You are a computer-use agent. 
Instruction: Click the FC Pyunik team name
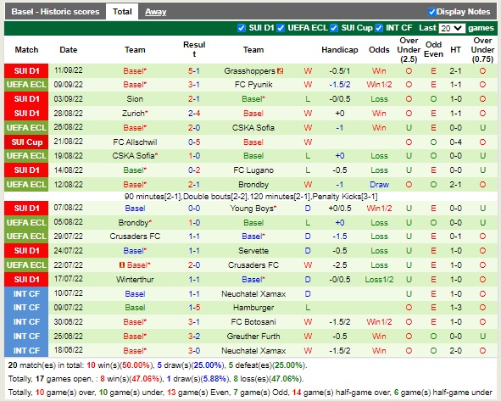pos(253,85)
